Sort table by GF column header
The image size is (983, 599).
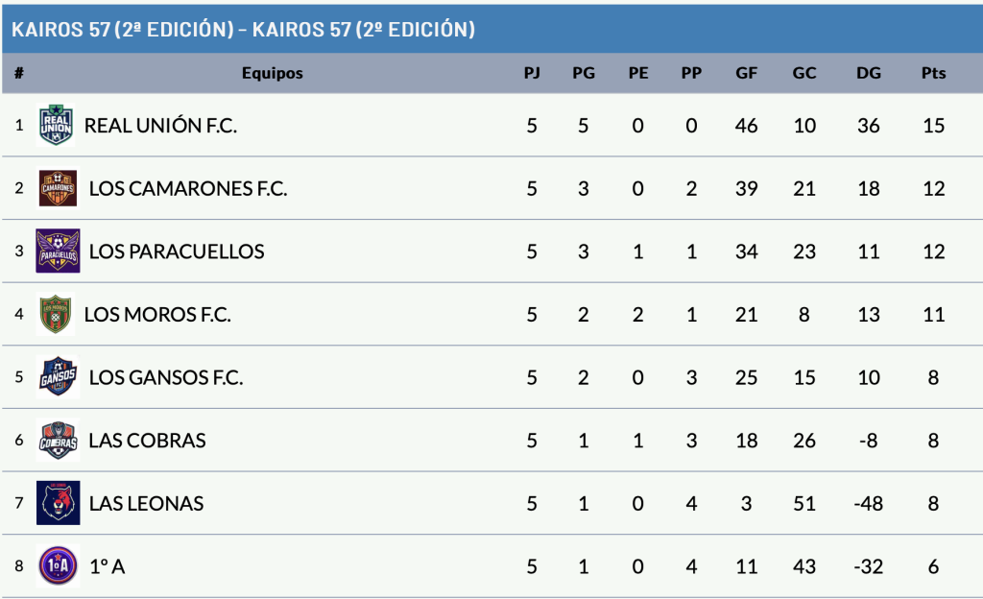[746, 73]
